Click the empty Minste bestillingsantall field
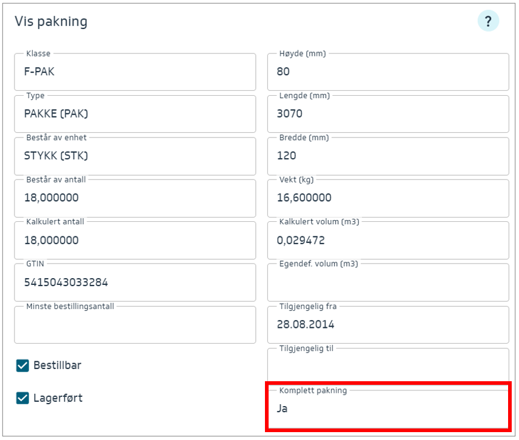The height and width of the screenshot is (440, 519). pos(135,325)
